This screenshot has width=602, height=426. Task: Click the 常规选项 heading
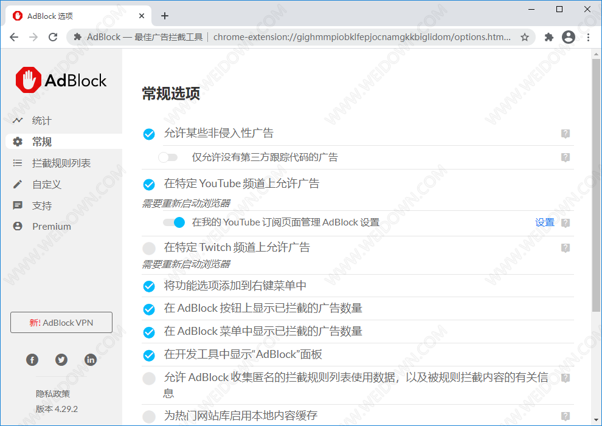pyautogui.click(x=171, y=93)
